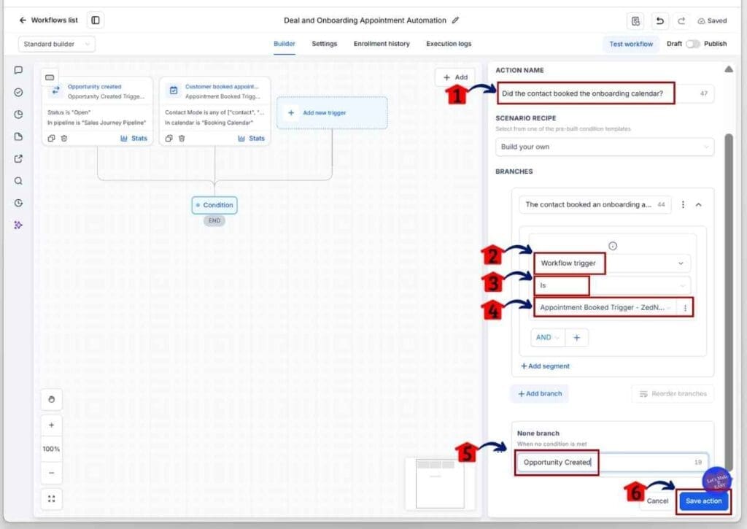The image size is (747, 529).
Task: Switch to the Settings tab
Action: [x=325, y=43]
